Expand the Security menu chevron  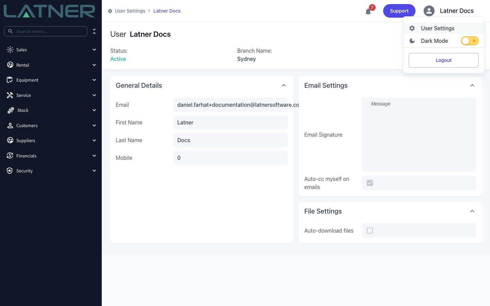94,171
